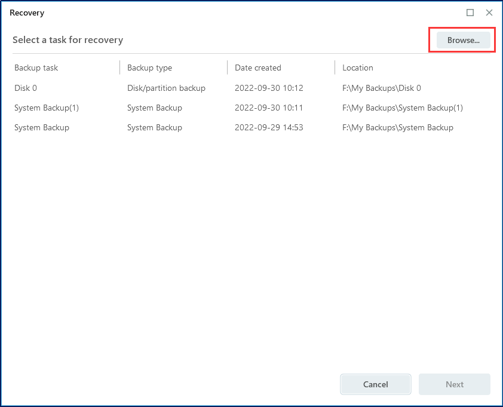Select the Disk 0 backup task
503x407 pixels.
(x=26, y=88)
